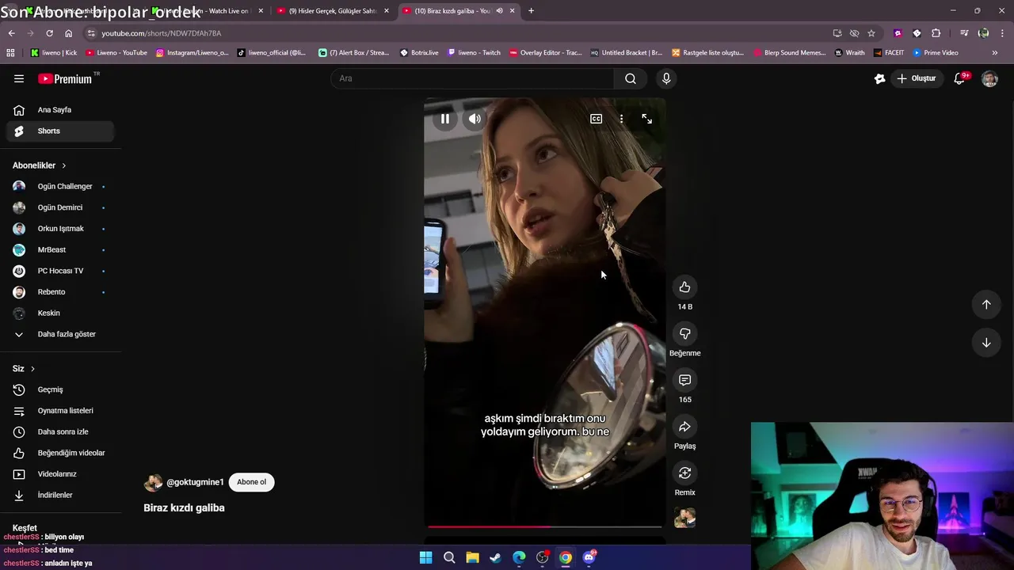The image size is (1014, 570).
Task: Open the icon left of Oluştur
Action: [879, 78]
